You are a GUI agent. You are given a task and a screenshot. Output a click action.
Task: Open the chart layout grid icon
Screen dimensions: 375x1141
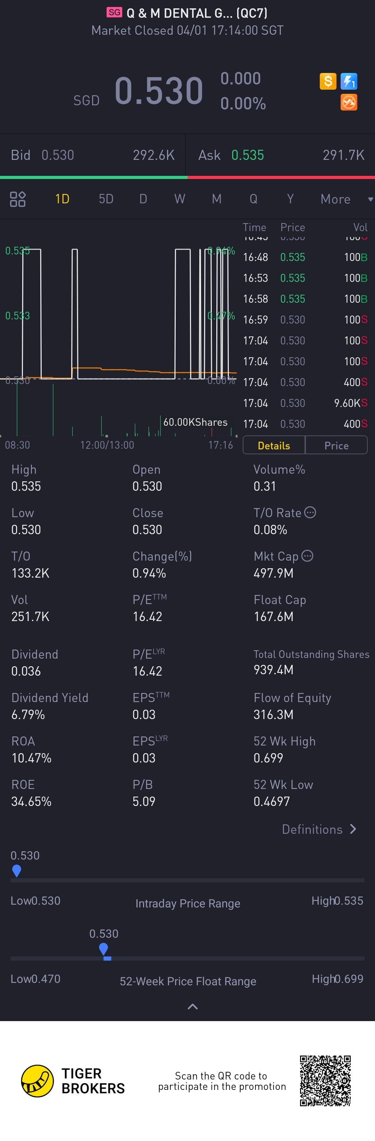pyautogui.click(x=18, y=199)
